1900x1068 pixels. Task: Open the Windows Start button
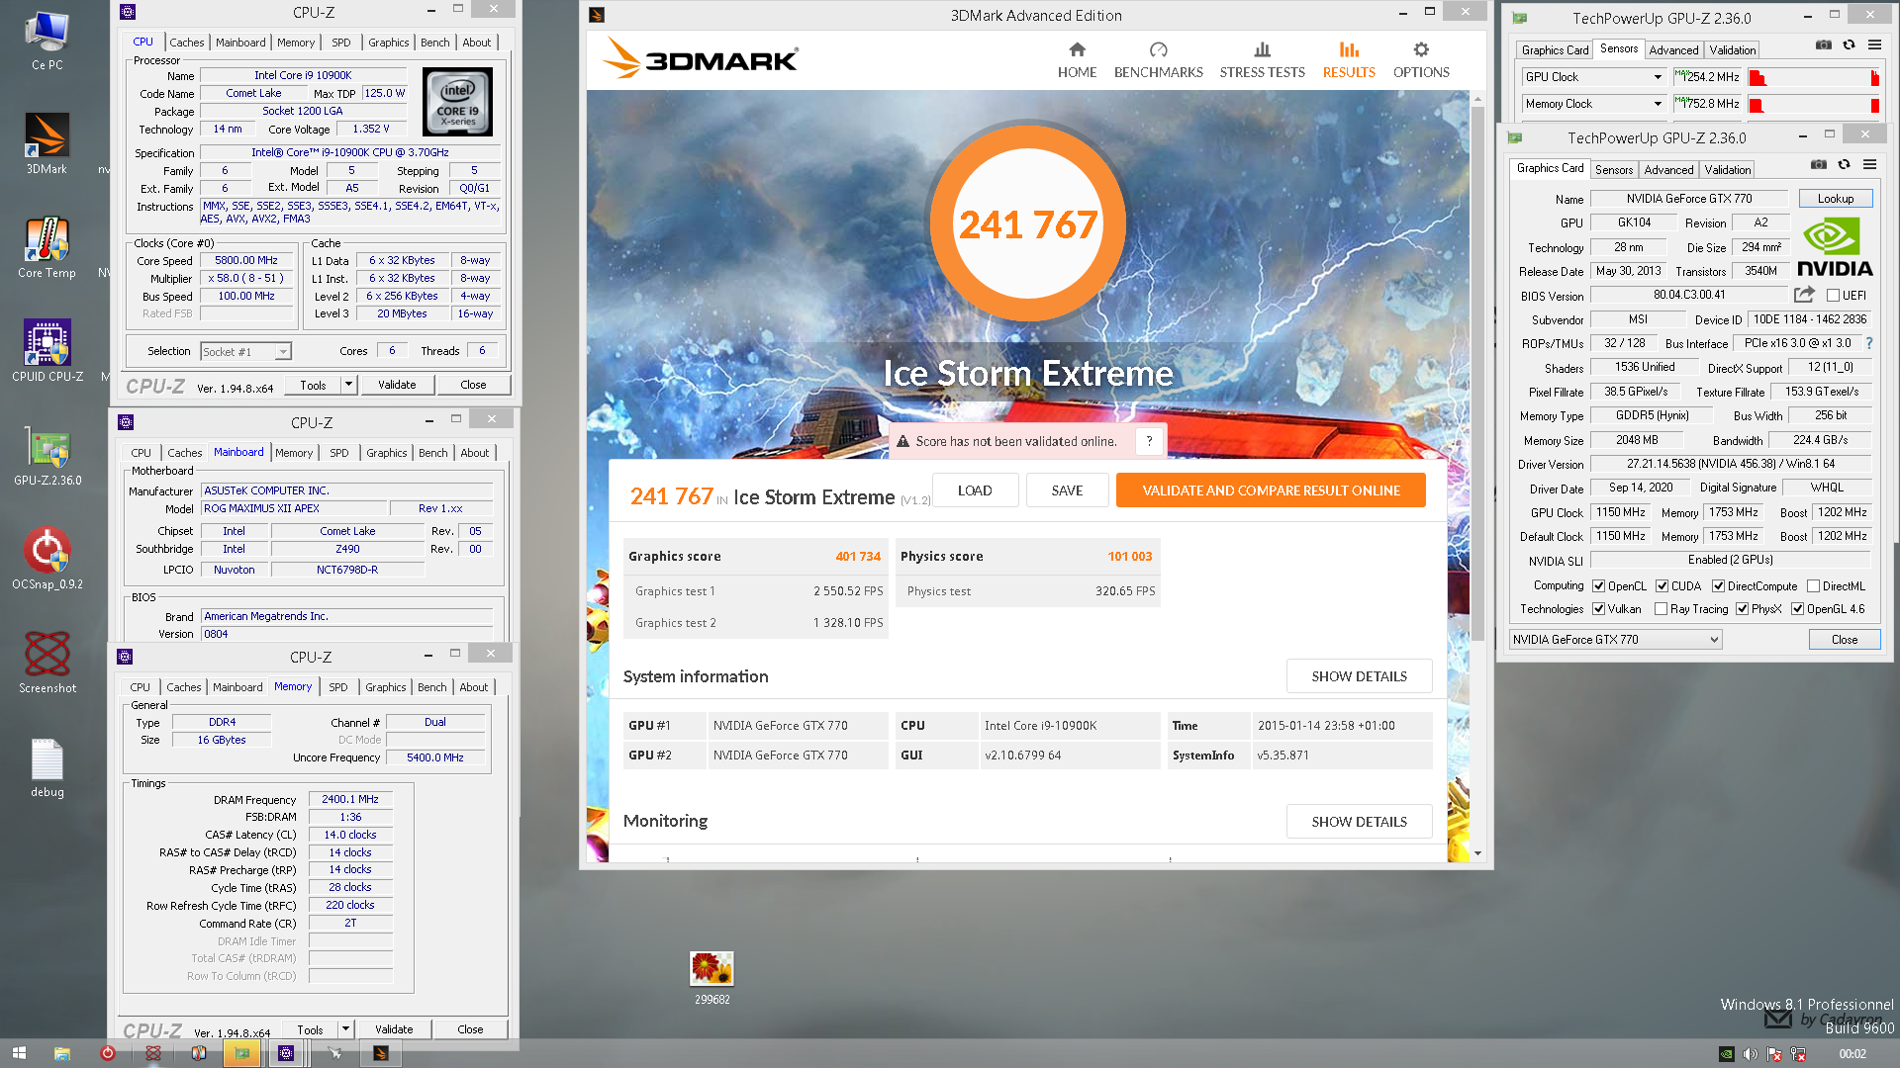19,1053
